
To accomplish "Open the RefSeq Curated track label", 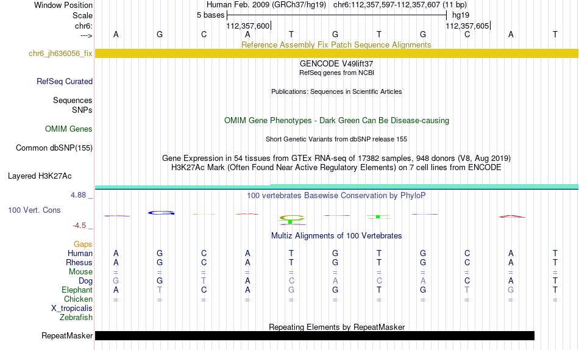I will 65,81.
